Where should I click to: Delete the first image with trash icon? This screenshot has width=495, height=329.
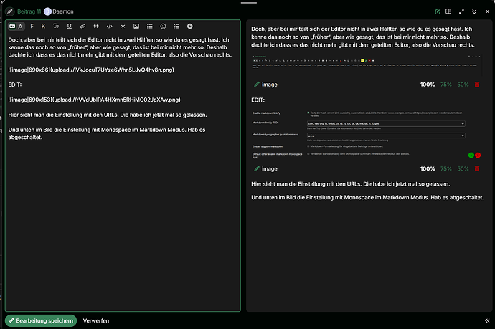pos(477,84)
